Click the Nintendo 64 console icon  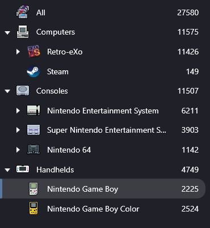pos(33,150)
